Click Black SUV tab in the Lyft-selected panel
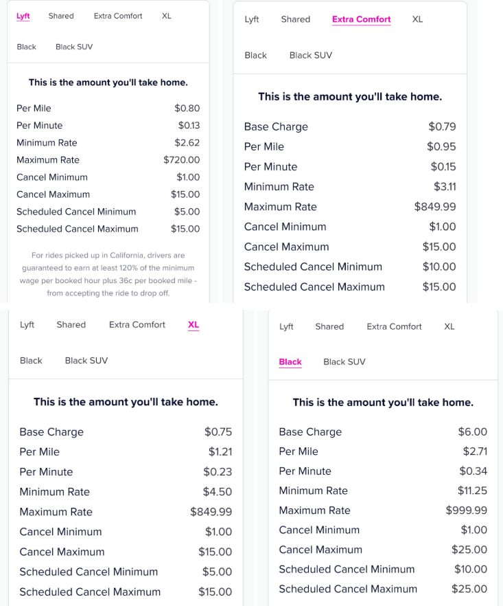The image size is (503, 606). click(74, 47)
